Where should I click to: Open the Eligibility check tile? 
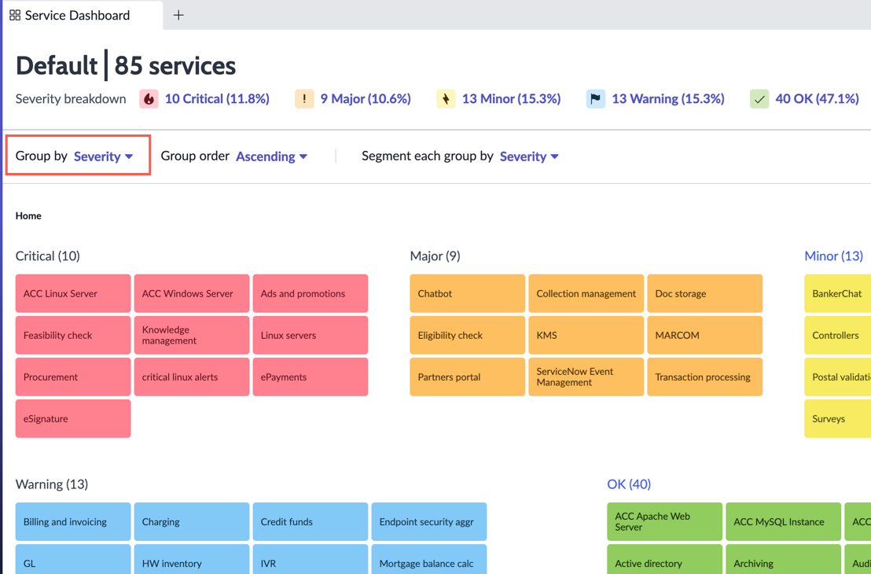click(468, 335)
